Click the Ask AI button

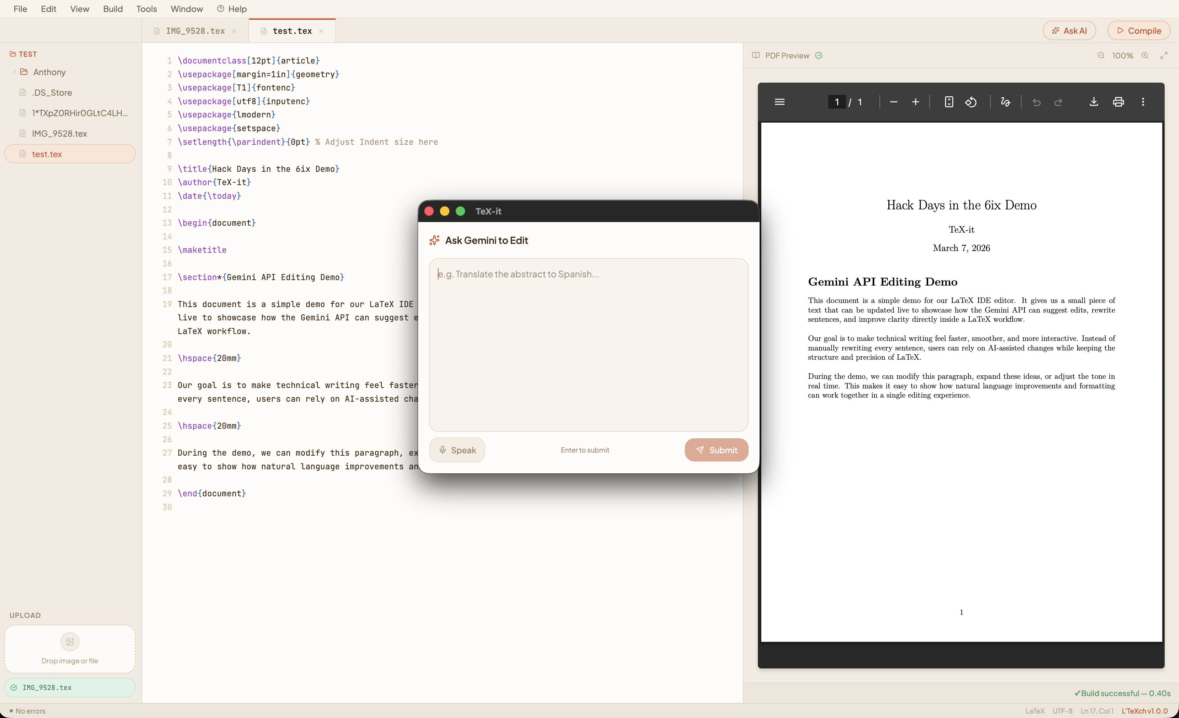[1069, 31]
